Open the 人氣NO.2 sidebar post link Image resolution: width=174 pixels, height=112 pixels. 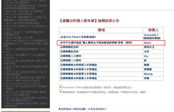pos(26,7)
